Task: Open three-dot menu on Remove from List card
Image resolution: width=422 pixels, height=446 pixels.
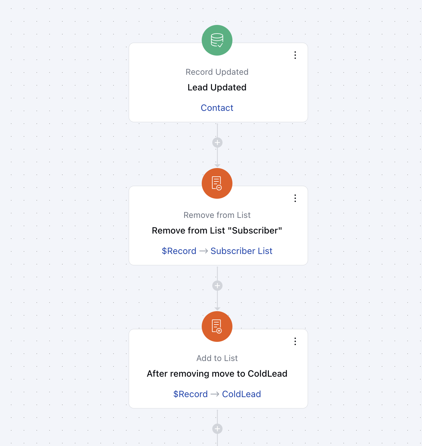Action: (x=295, y=198)
